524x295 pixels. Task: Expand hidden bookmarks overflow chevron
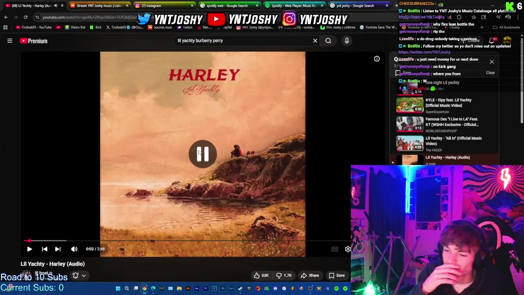(482, 27)
